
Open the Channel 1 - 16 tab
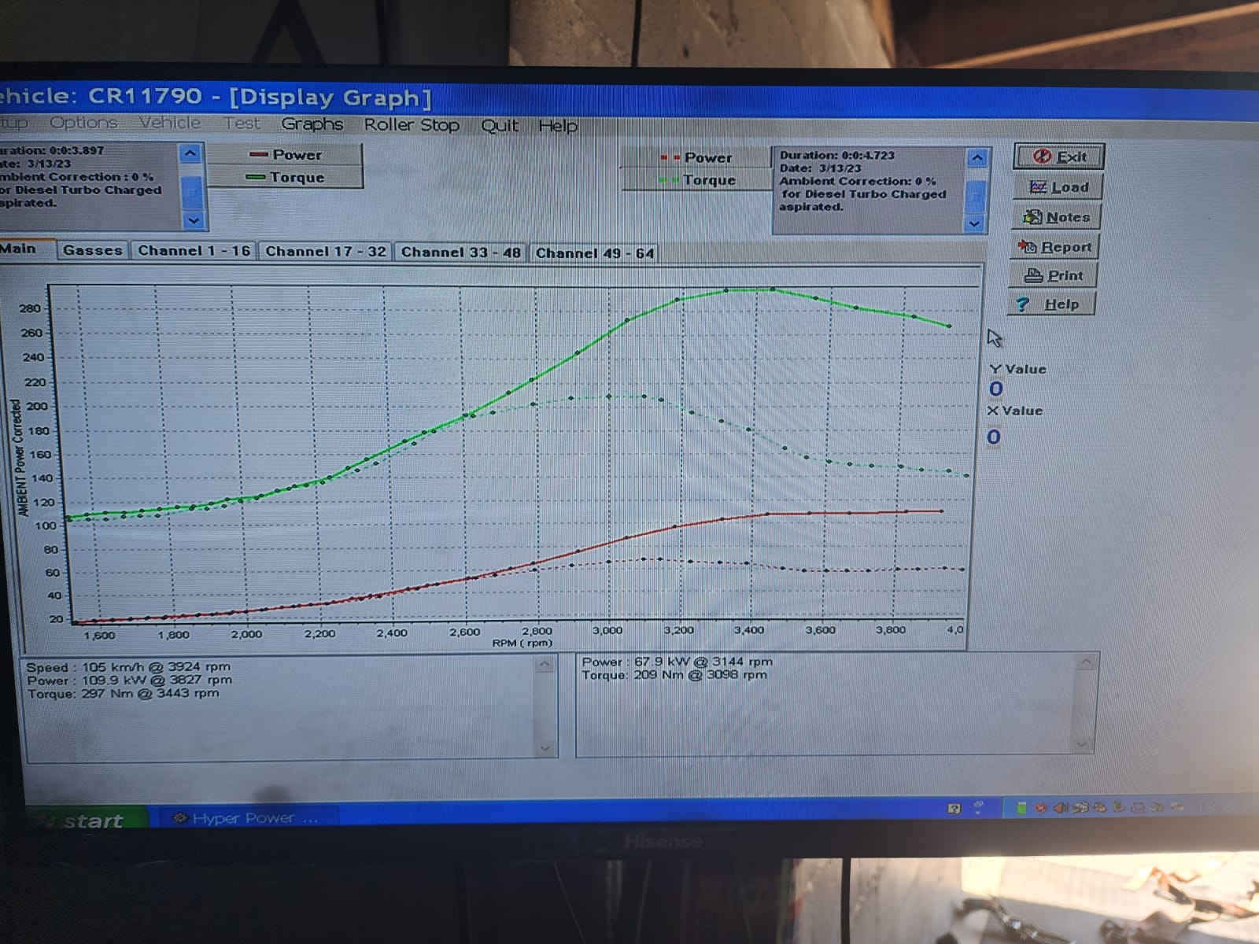tap(194, 251)
